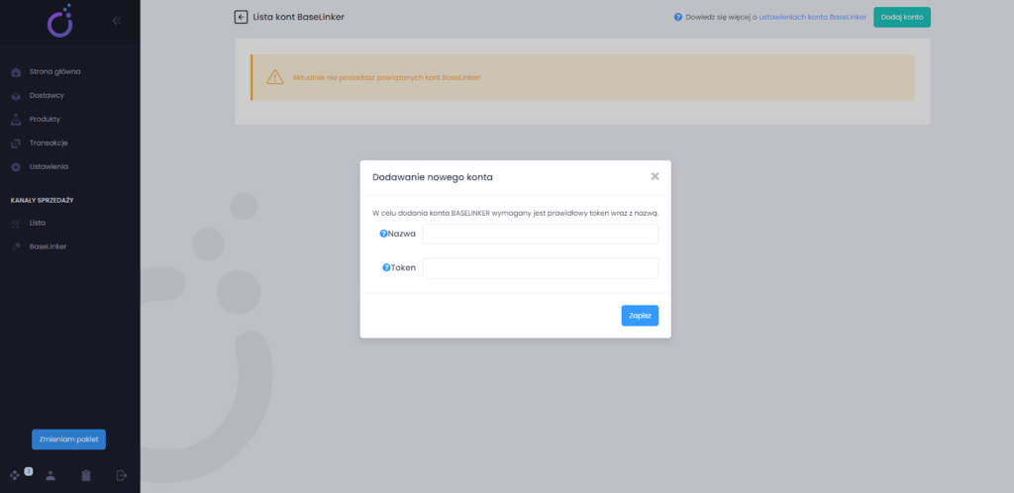Open the user profile icon in the footer
Image resolution: width=1014 pixels, height=493 pixels.
coord(51,475)
